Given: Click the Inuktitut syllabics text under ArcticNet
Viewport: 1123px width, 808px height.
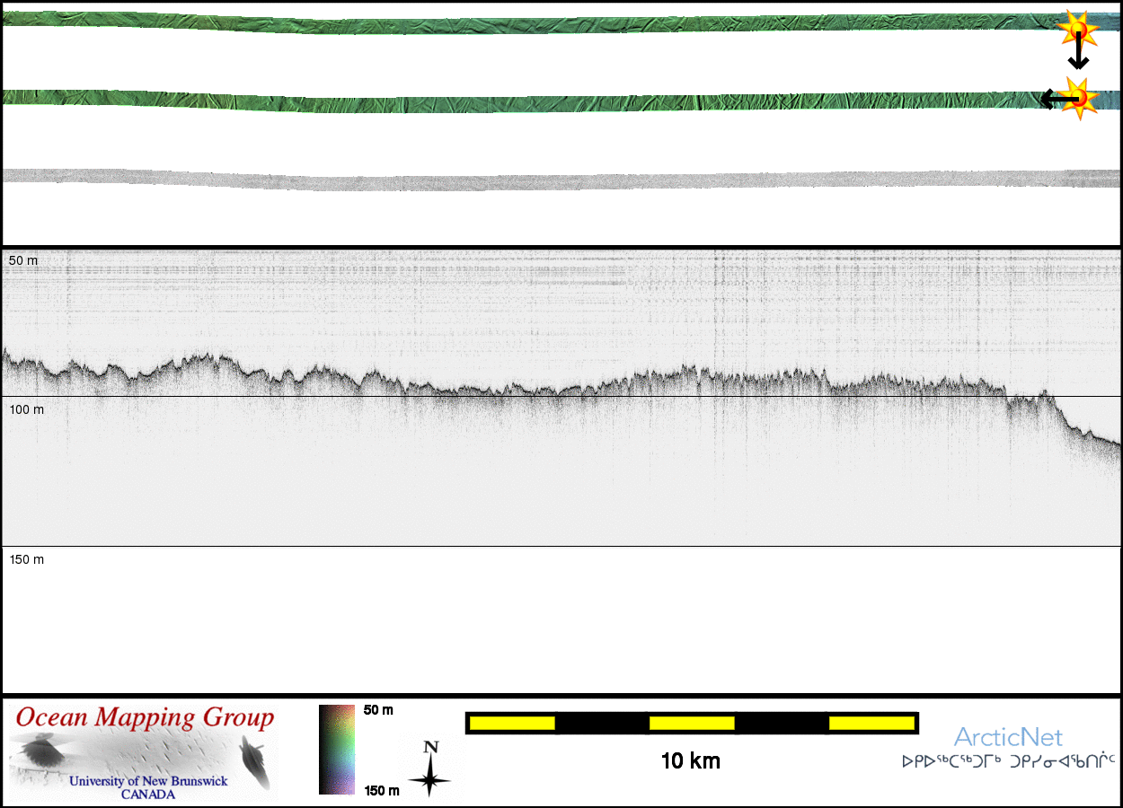Looking at the screenshot, I should [1008, 761].
